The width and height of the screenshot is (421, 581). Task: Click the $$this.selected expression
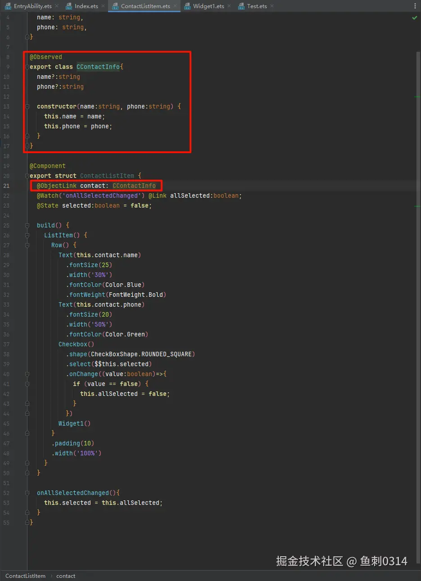(122, 364)
